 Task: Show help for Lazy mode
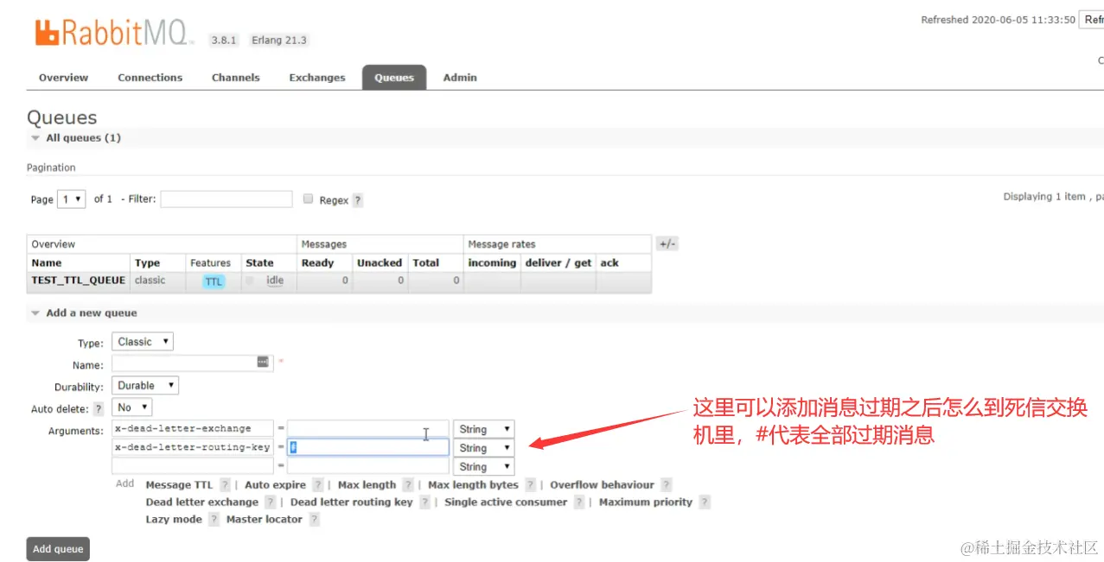pos(214,520)
